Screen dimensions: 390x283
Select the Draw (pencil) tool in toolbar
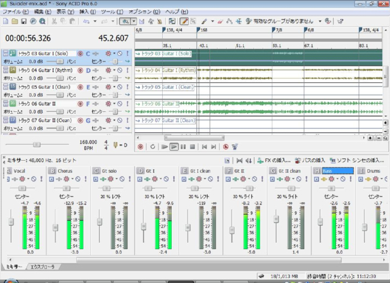[x=184, y=21]
